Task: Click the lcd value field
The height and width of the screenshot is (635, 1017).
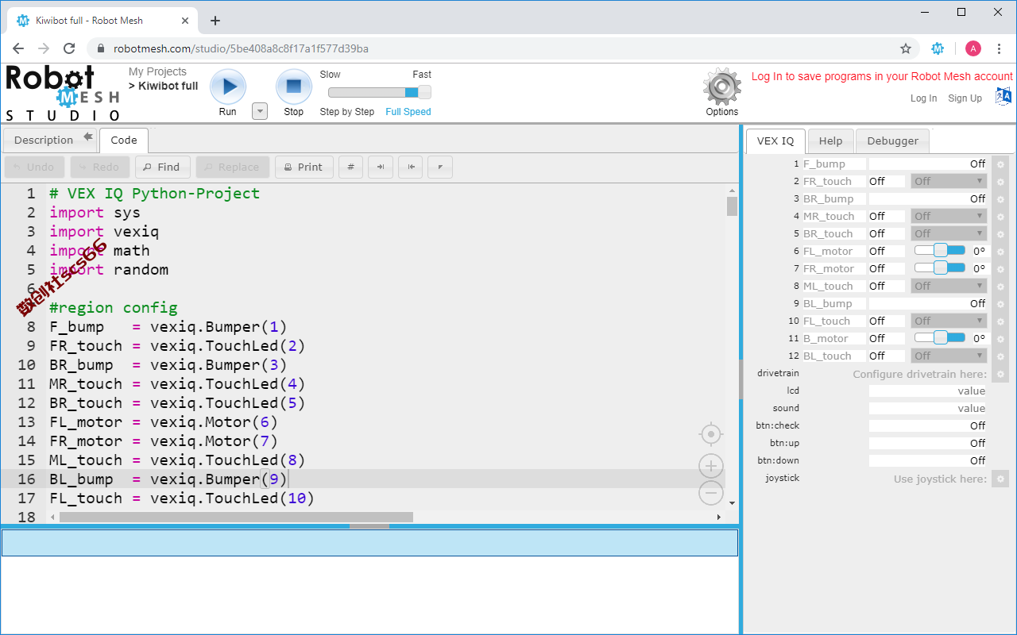Action: point(928,391)
